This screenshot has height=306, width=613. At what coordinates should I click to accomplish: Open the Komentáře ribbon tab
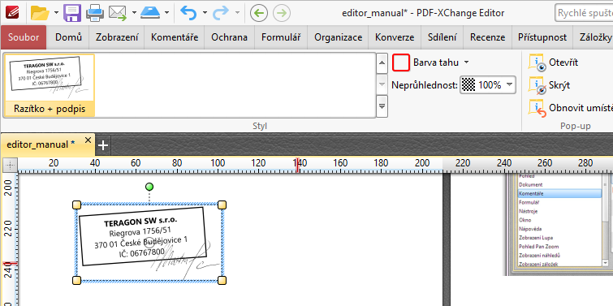pos(175,37)
